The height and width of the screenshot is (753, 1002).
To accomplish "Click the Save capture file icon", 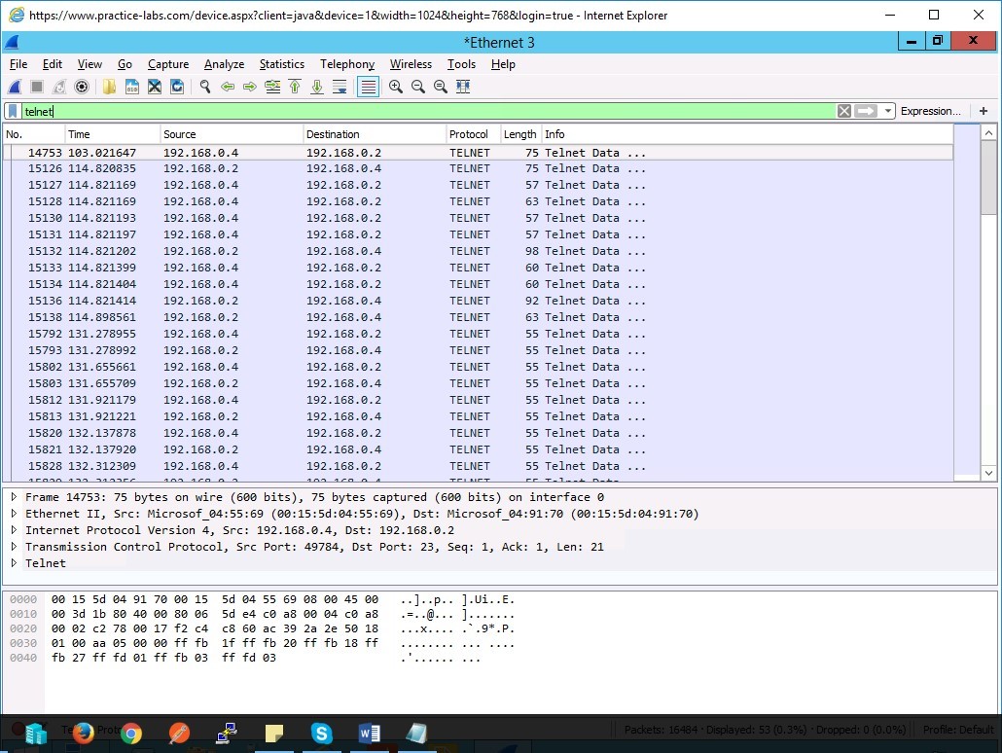I will coord(131,87).
